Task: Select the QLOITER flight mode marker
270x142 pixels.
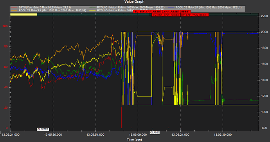Action: click(43, 129)
